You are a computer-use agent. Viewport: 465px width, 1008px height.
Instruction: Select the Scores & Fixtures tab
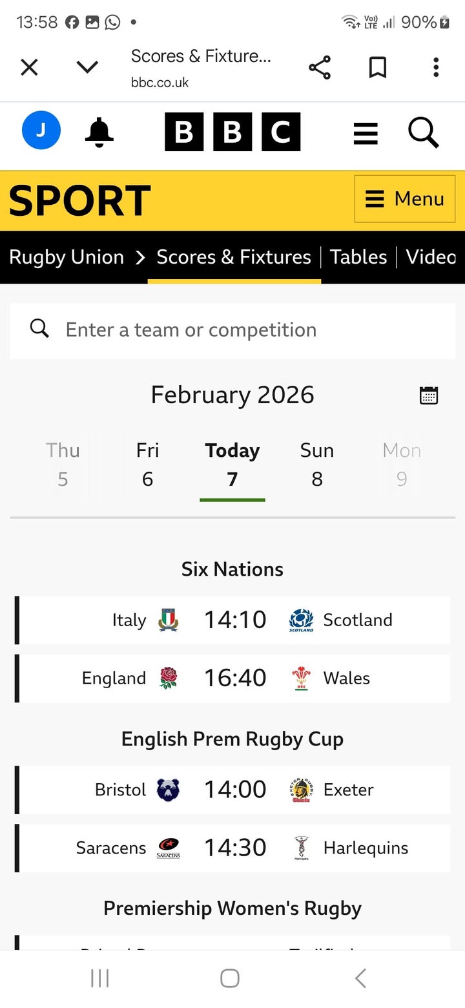[234, 257]
